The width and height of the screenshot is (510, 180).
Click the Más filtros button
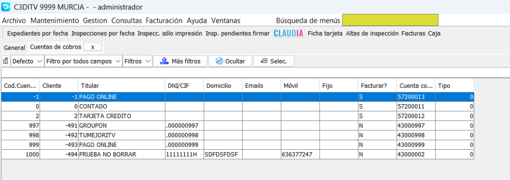[x=180, y=61]
